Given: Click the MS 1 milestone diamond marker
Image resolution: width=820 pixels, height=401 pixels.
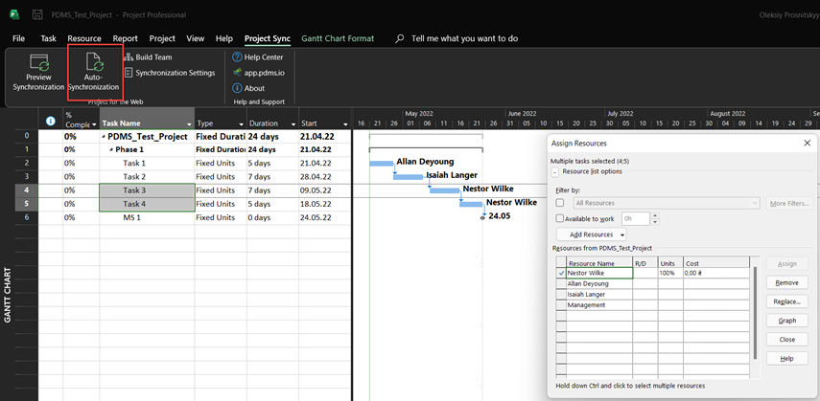Looking at the screenshot, I should coord(482,217).
